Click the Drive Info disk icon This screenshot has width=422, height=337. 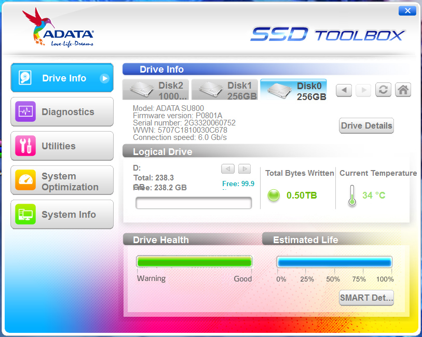point(25,78)
